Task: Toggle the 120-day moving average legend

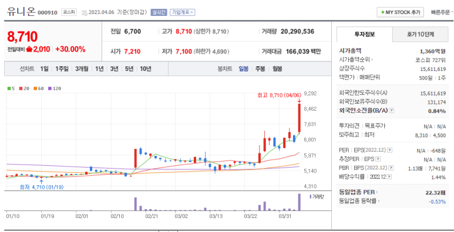Action: point(55,88)
